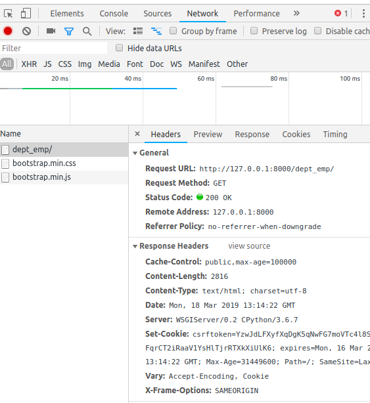Collapse the General section triangle
Screen dimensions: 370x403
click(x=135, y=153)
